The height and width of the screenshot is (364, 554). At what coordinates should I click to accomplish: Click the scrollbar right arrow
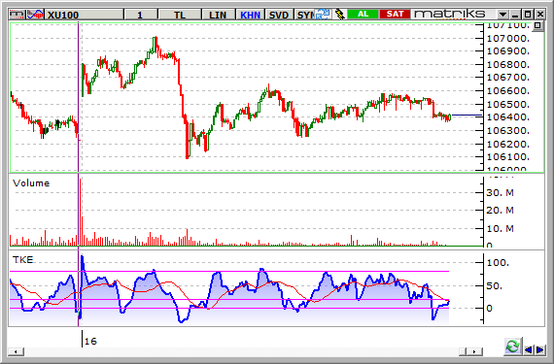click(474, 351)
